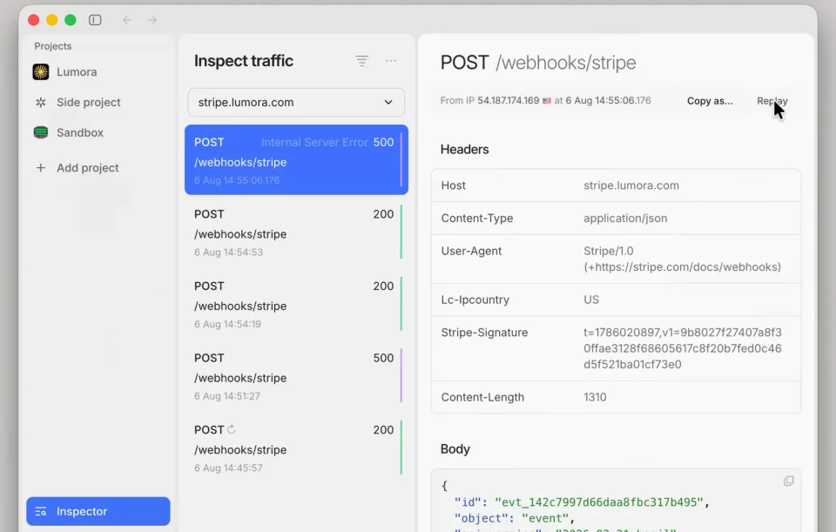836x532 pixels.
Task: Open the more options ellipsis menu
Action: 391,61
